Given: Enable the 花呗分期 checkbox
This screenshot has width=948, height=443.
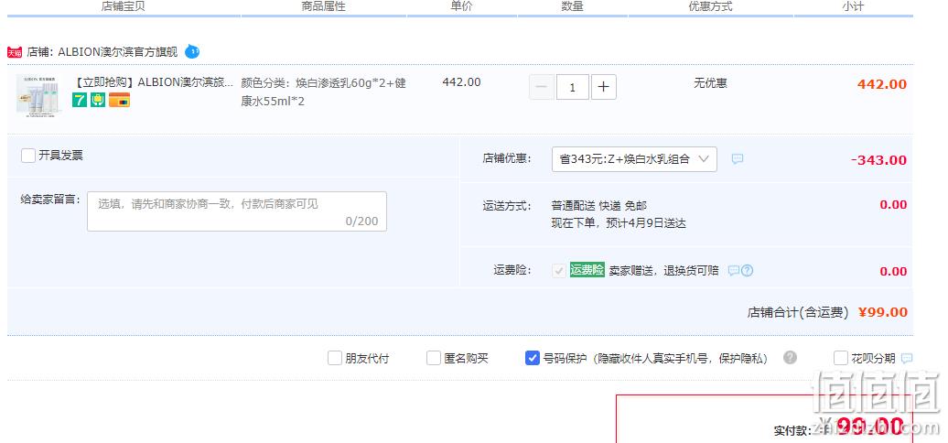Looking at the screenshot, I should [840, 358].
